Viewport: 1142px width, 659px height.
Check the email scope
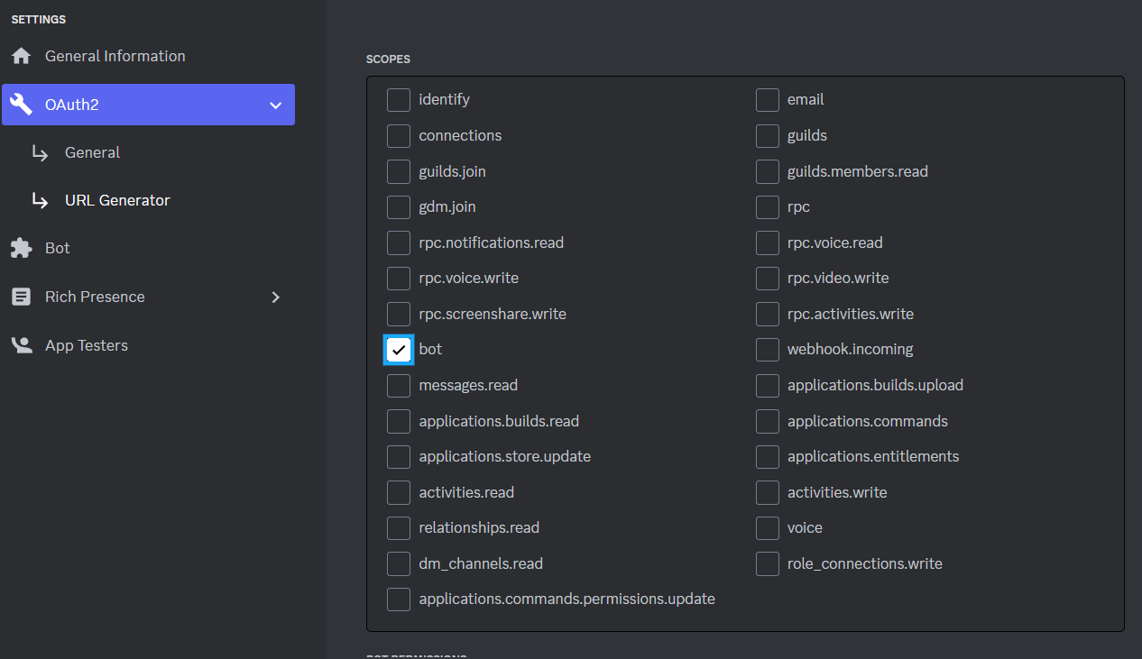click(x=768, y=100)
